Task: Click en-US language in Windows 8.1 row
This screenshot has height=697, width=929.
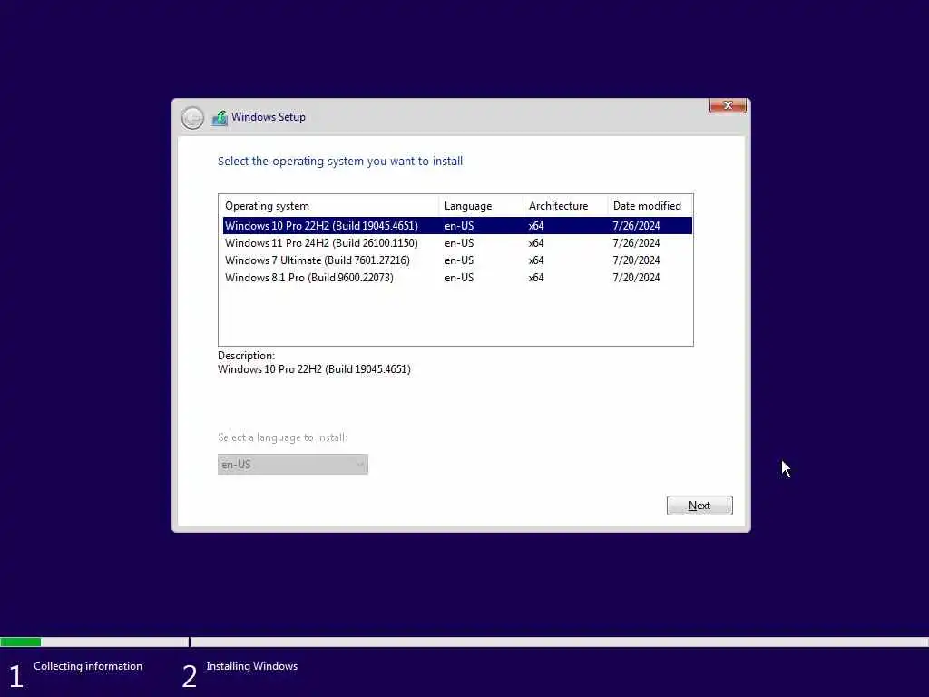Action: pyautogui.click(x=459, y=278)
